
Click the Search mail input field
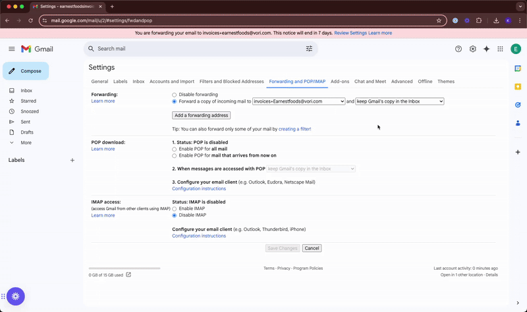pyautogui.click(x=198, y=49)
